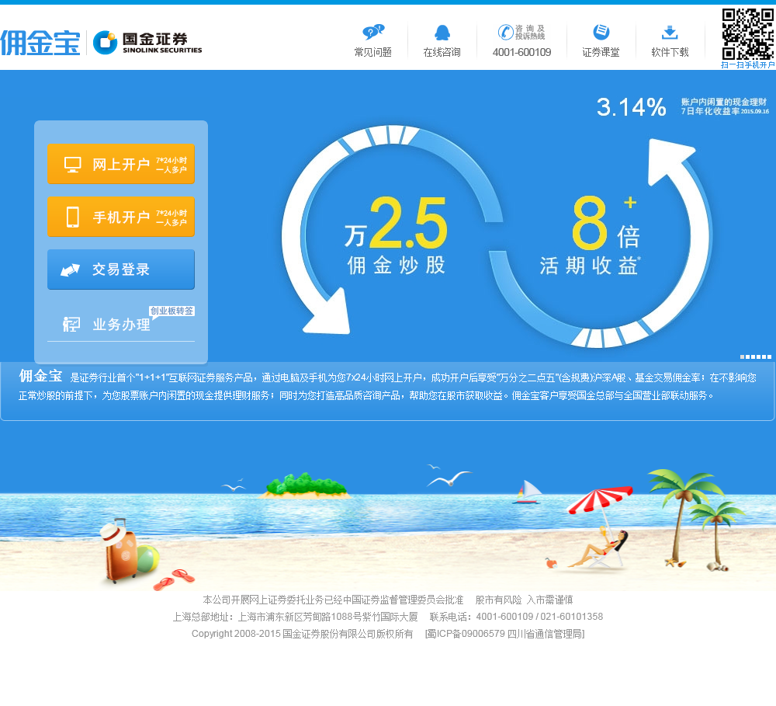
Task: Click the 股市有风险 入市需谨慎 notice
Action: click(x=524, y=600)
